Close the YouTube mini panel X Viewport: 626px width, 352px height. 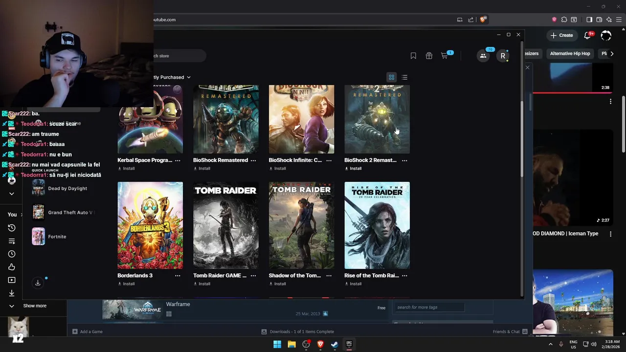click(x=527, y=67)
